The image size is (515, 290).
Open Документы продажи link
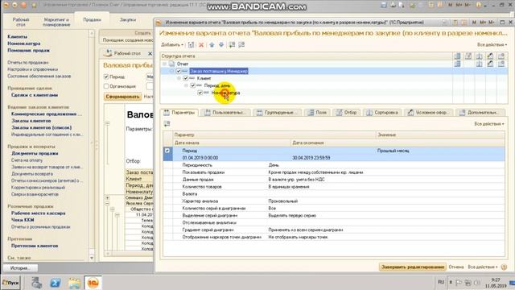coord(35,153)
